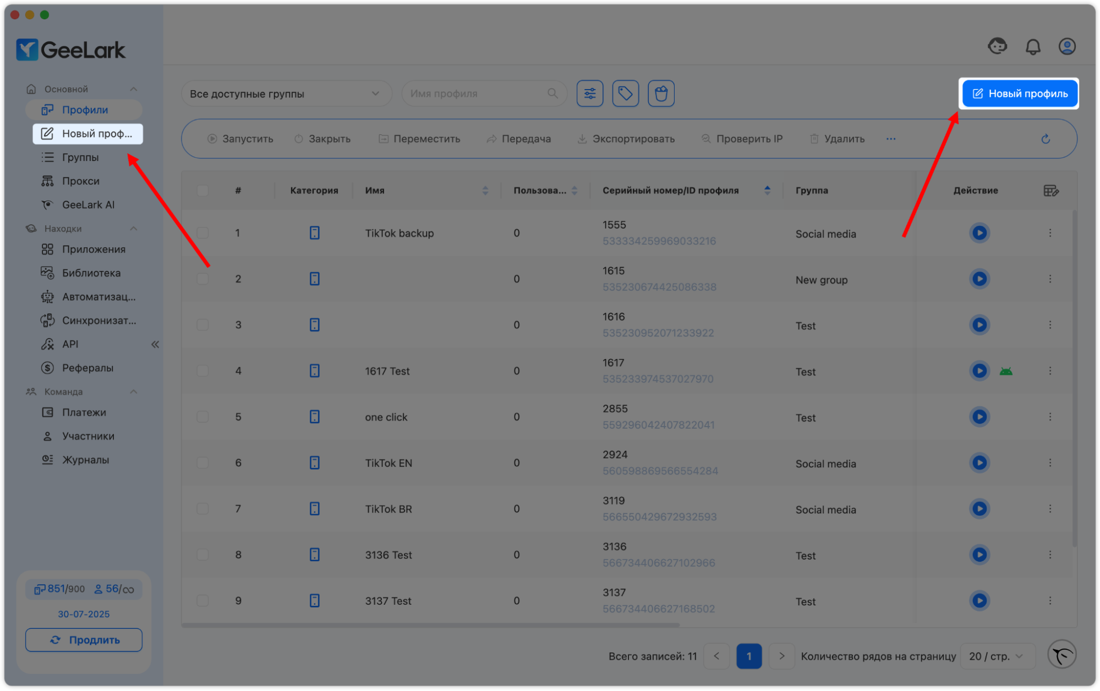Click the Продлить renewal button
The width and height of the screenshot is (1100, 691).
tap(84, 640)
